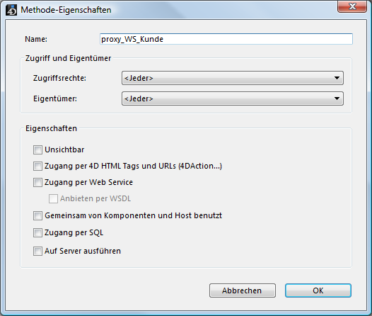Click into the Name field containing proxy_WS_Kunde
This screenshot has height=316, width=372.
[226, 39]
